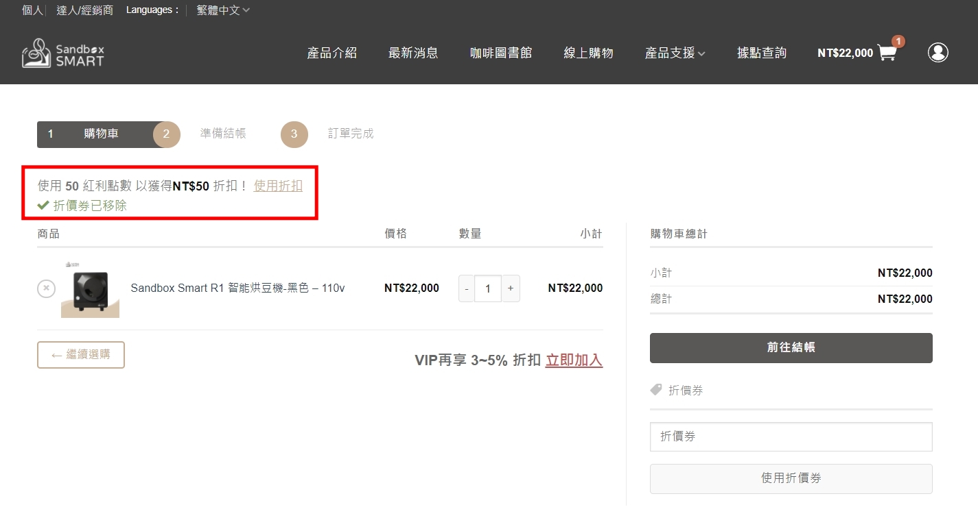Open the 據點查詢 menu item
978x531 pixels.
coord(762,53)
